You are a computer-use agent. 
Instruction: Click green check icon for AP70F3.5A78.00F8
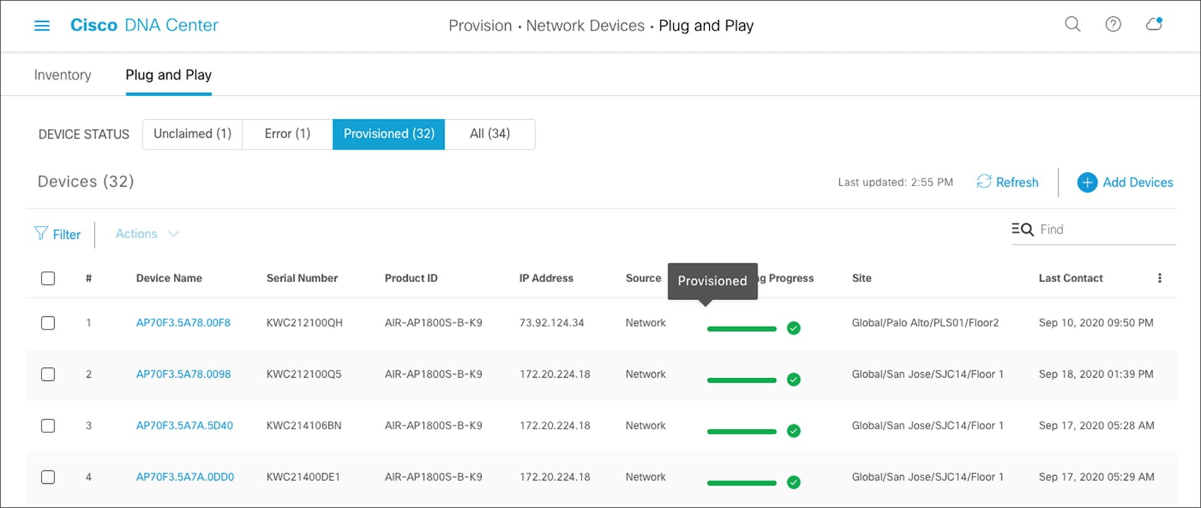pos(793,328)
